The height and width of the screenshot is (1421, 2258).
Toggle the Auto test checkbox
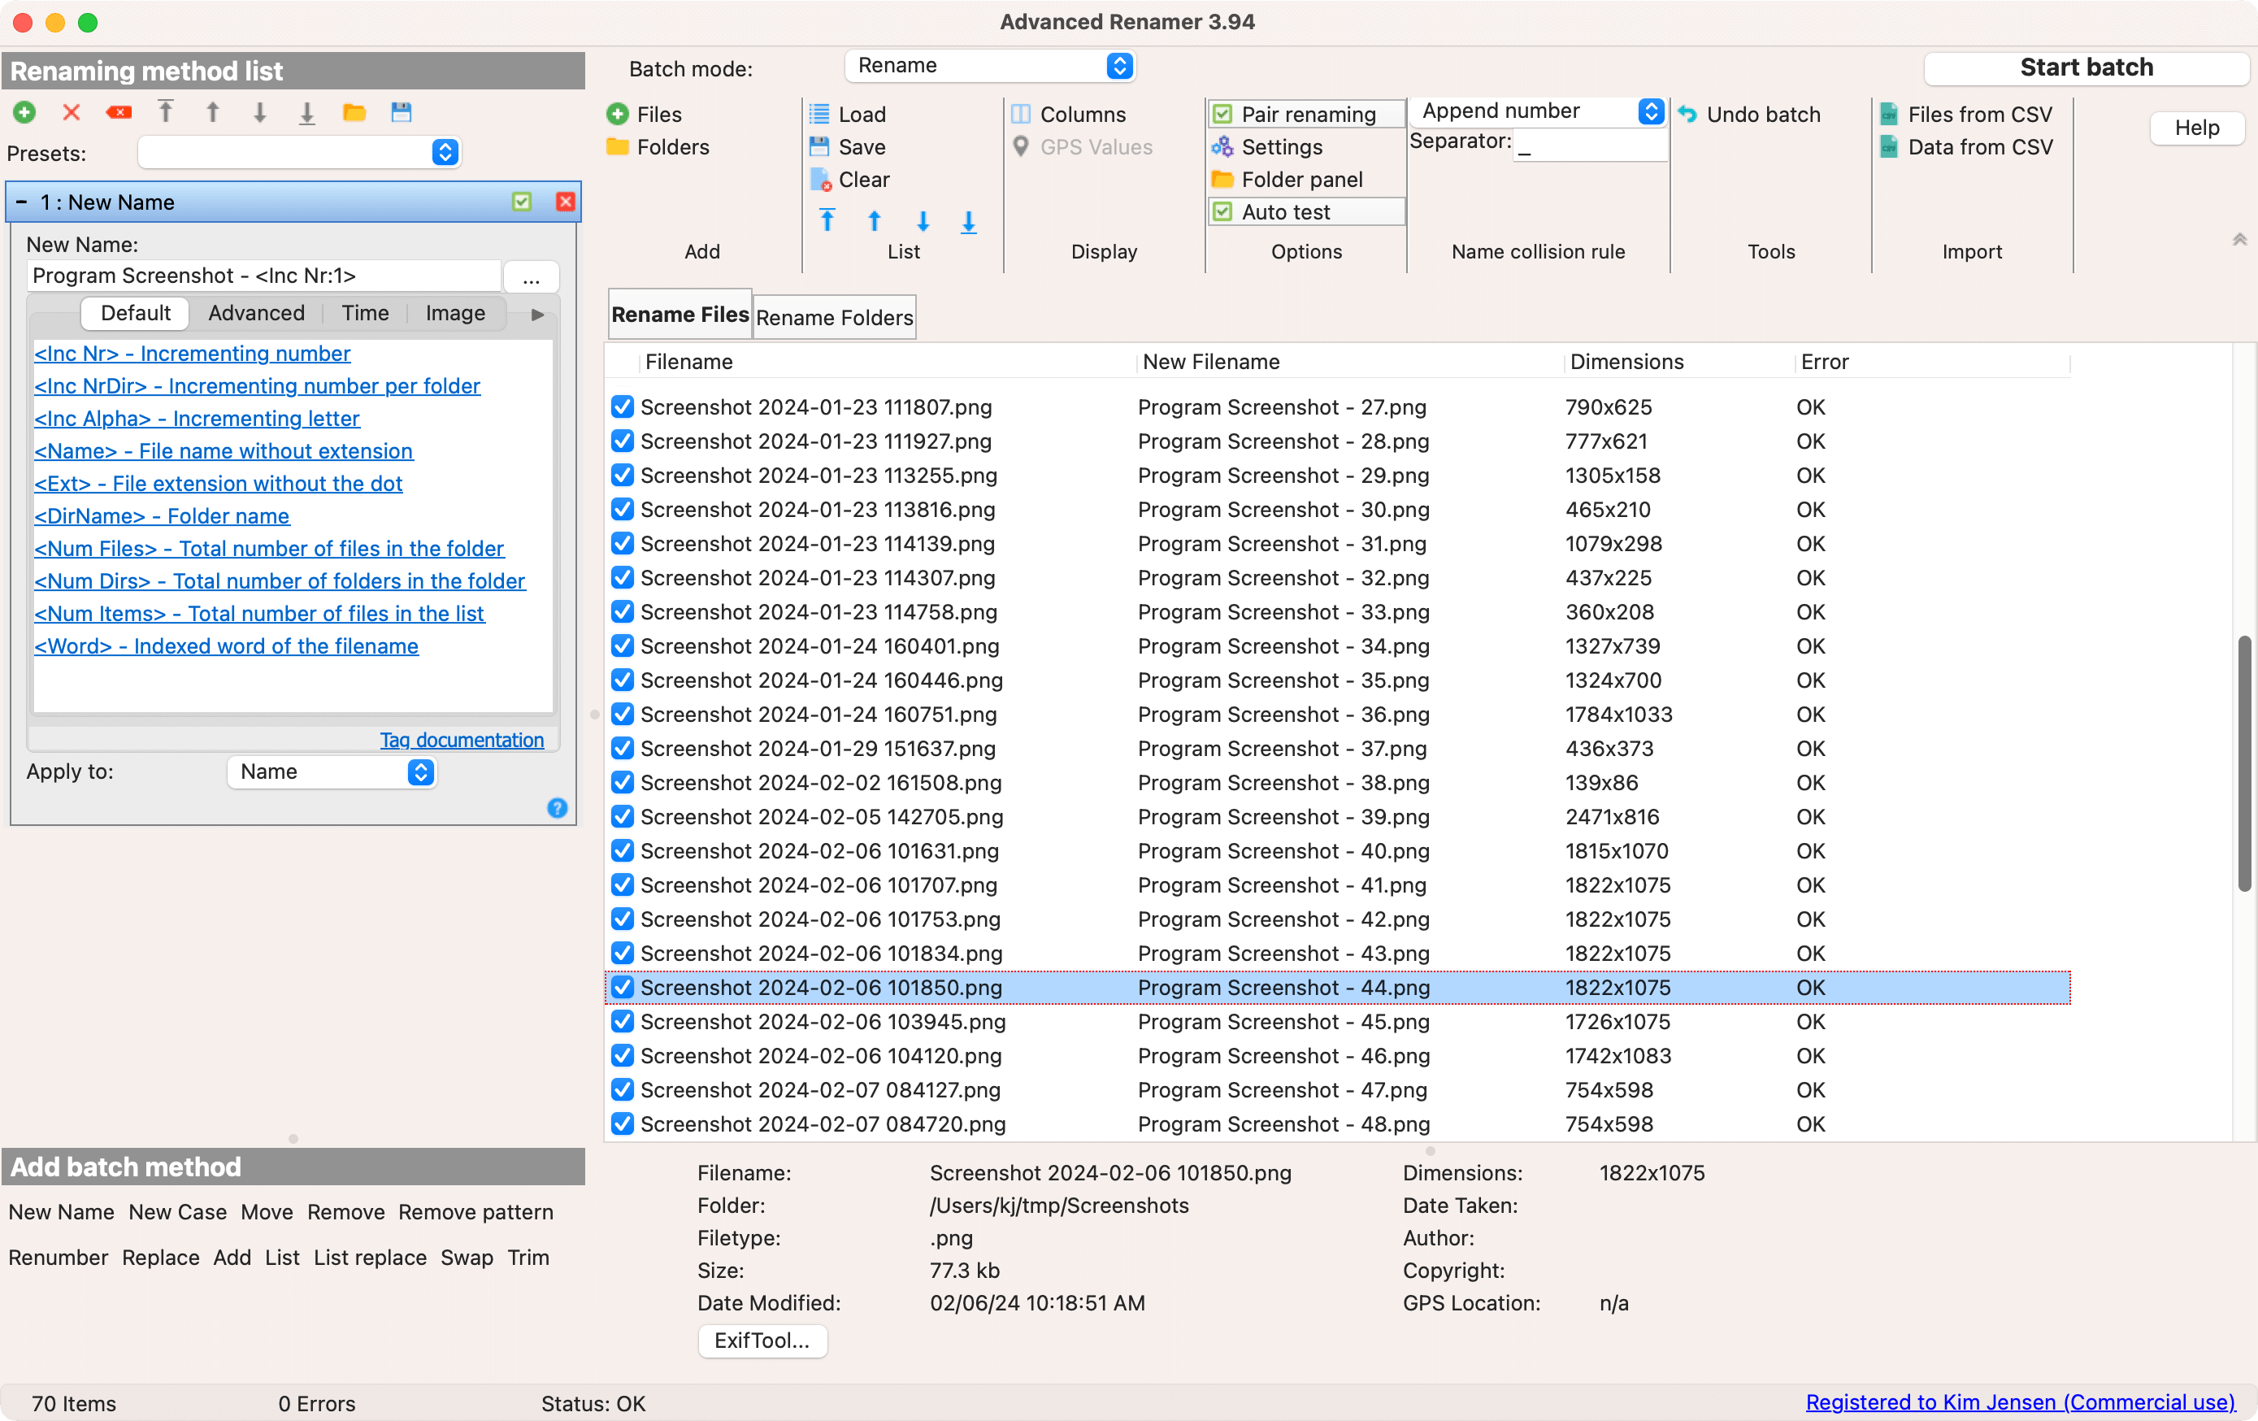tap(1222, 211)
